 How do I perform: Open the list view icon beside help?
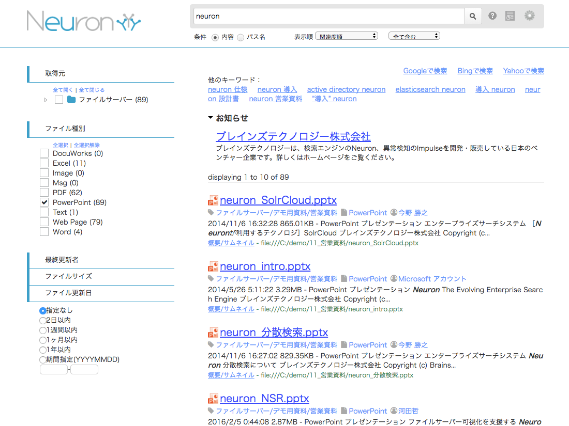510,15
